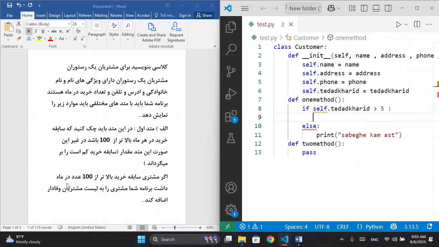This screenshot has width=439, height=247.
Task: Open the Testing flask icon in VS Code
Action: tap(231, 138)
